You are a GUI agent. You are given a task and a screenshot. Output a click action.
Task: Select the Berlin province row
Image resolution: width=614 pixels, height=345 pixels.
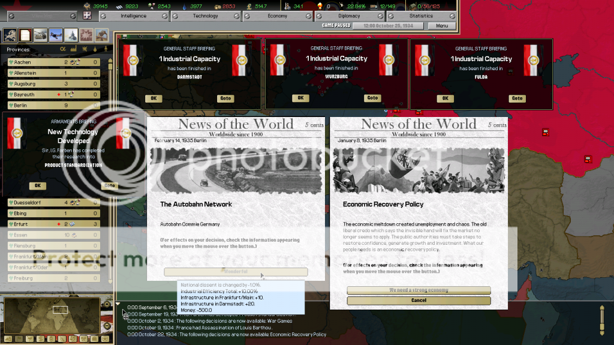click(x=54, y=106)
